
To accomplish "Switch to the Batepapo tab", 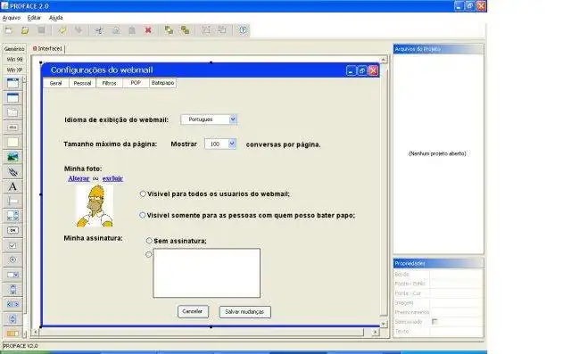I will point(162,83).
